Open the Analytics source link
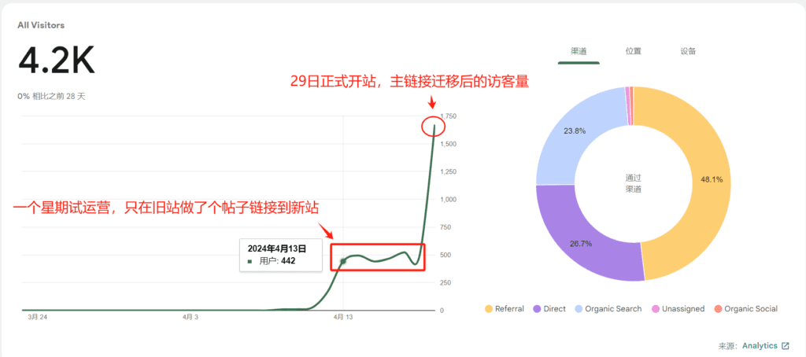The image size is (806, 357). 759,346
